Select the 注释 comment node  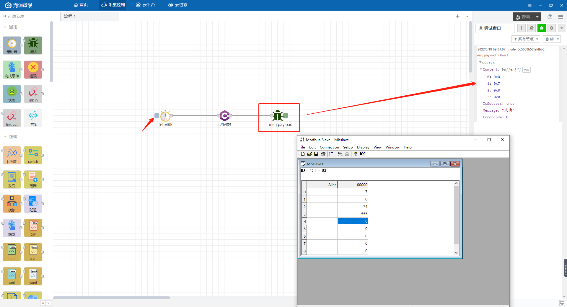(x=33, y=118)
